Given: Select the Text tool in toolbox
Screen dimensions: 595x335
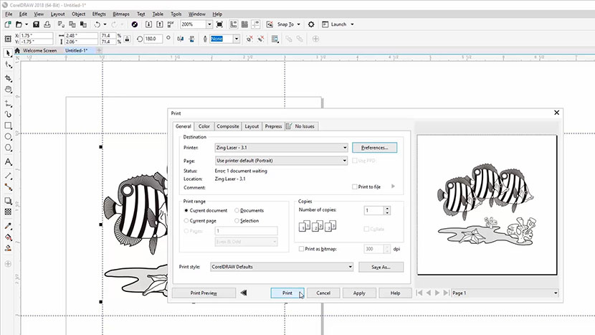Looking at the screenshot, I should [8, 162].
